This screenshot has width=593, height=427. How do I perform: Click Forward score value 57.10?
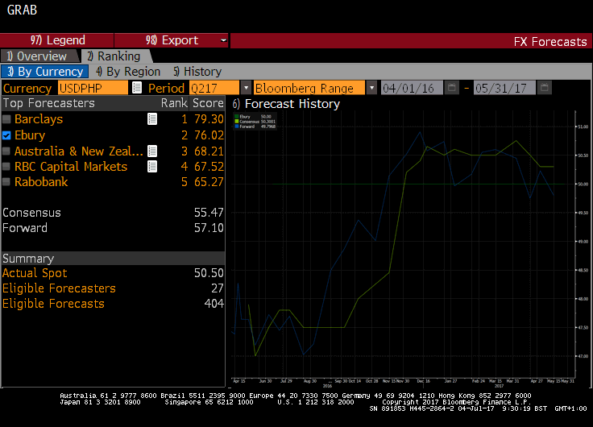coord(209,228)
